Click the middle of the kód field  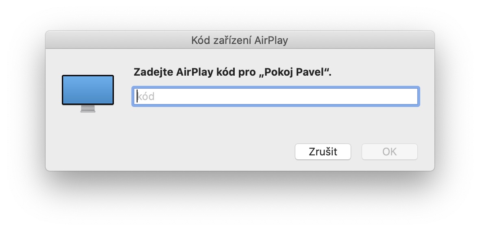275,97
